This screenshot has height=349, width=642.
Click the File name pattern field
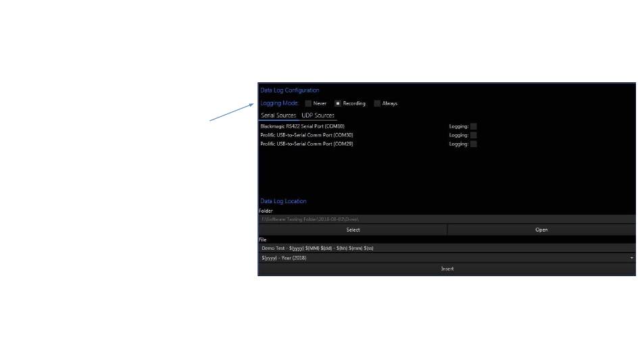[447, 248]
